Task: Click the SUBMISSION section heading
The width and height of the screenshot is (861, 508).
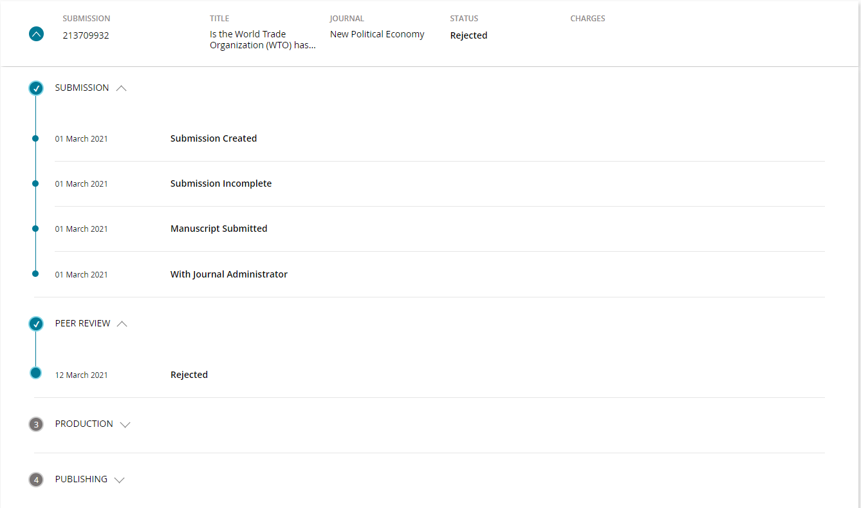Action: tap(82, 88)
